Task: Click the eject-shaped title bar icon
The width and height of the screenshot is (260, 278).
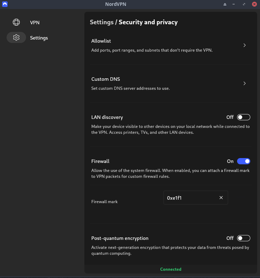Action: pyautogui.click(x=225, y=4)
